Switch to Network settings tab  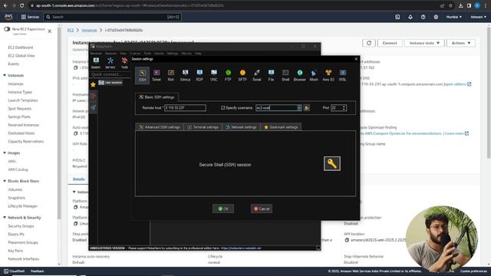point(241,127)
